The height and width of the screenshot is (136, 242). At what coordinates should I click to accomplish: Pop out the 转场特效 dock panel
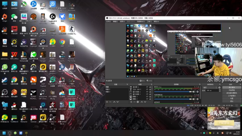coord(220,84)
